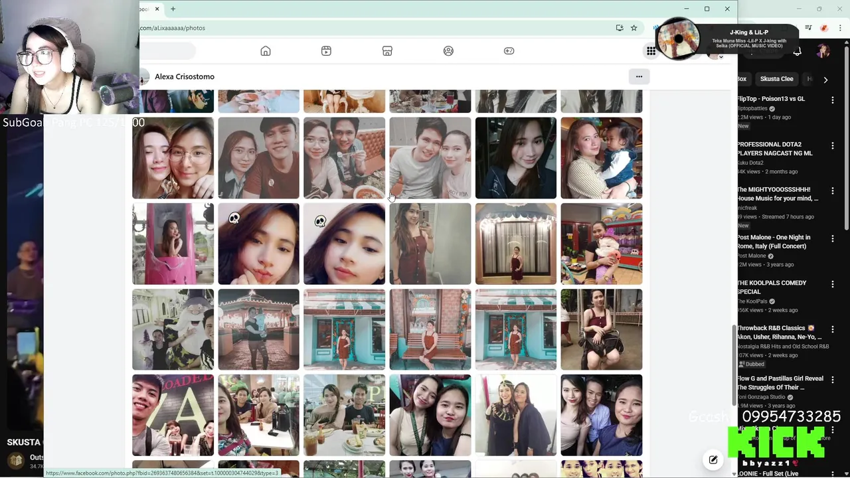This screenshot has height=478, width=850.
Task: Open photo of woman before lit curtain stage
Action: (515, 244)
